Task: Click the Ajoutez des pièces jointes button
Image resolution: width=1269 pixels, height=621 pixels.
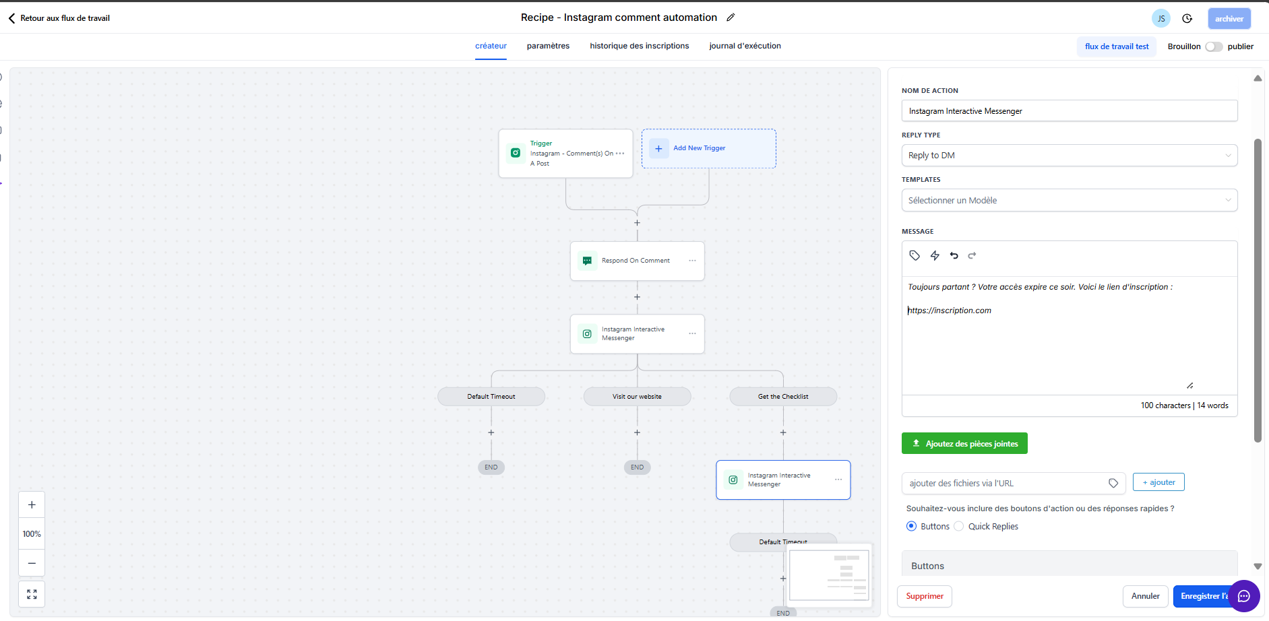Action: coord(964,443)
